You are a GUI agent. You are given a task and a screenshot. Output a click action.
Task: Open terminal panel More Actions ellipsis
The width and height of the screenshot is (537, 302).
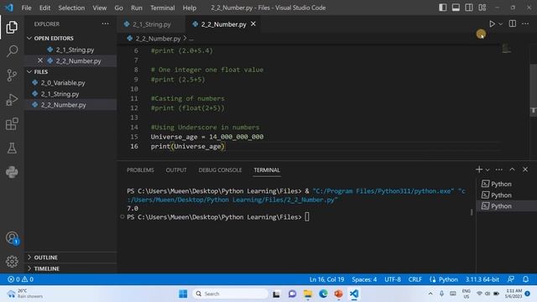(499, 169)
